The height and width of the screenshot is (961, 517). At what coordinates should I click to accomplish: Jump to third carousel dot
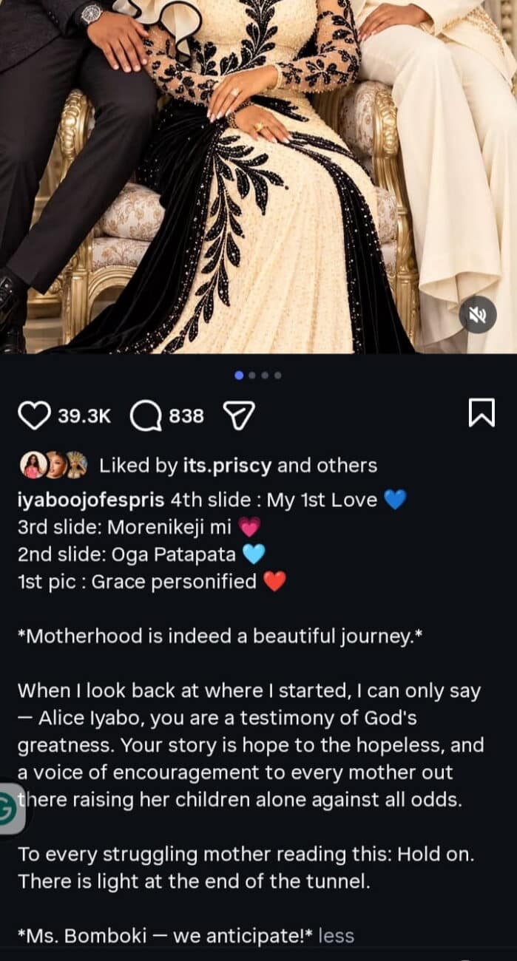[x=265, y=376]
